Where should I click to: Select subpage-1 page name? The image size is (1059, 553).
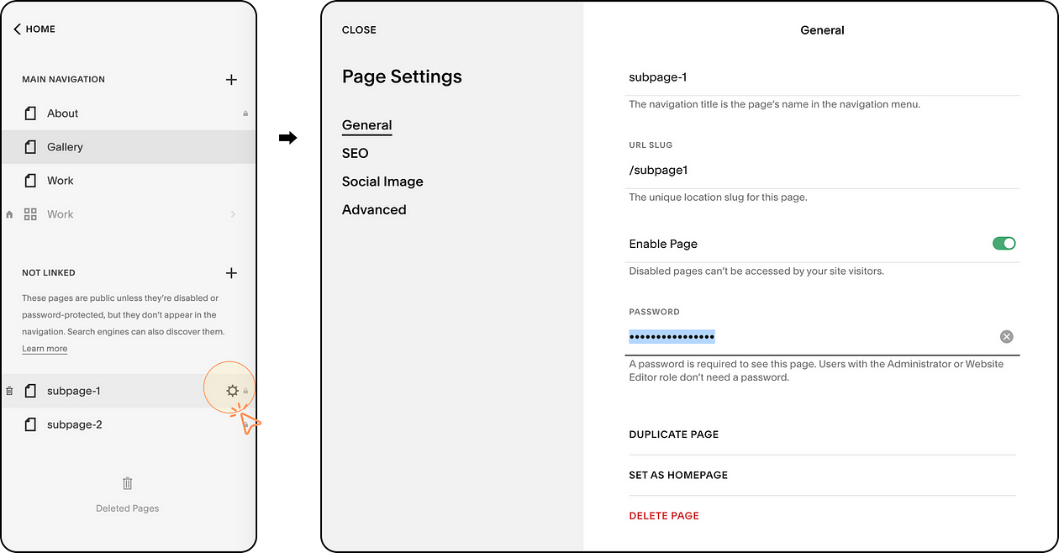(x=74, y=391)
